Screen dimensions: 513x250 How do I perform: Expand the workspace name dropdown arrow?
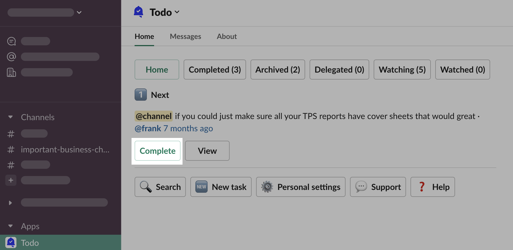pyautogui.click(x=79, y=12)
